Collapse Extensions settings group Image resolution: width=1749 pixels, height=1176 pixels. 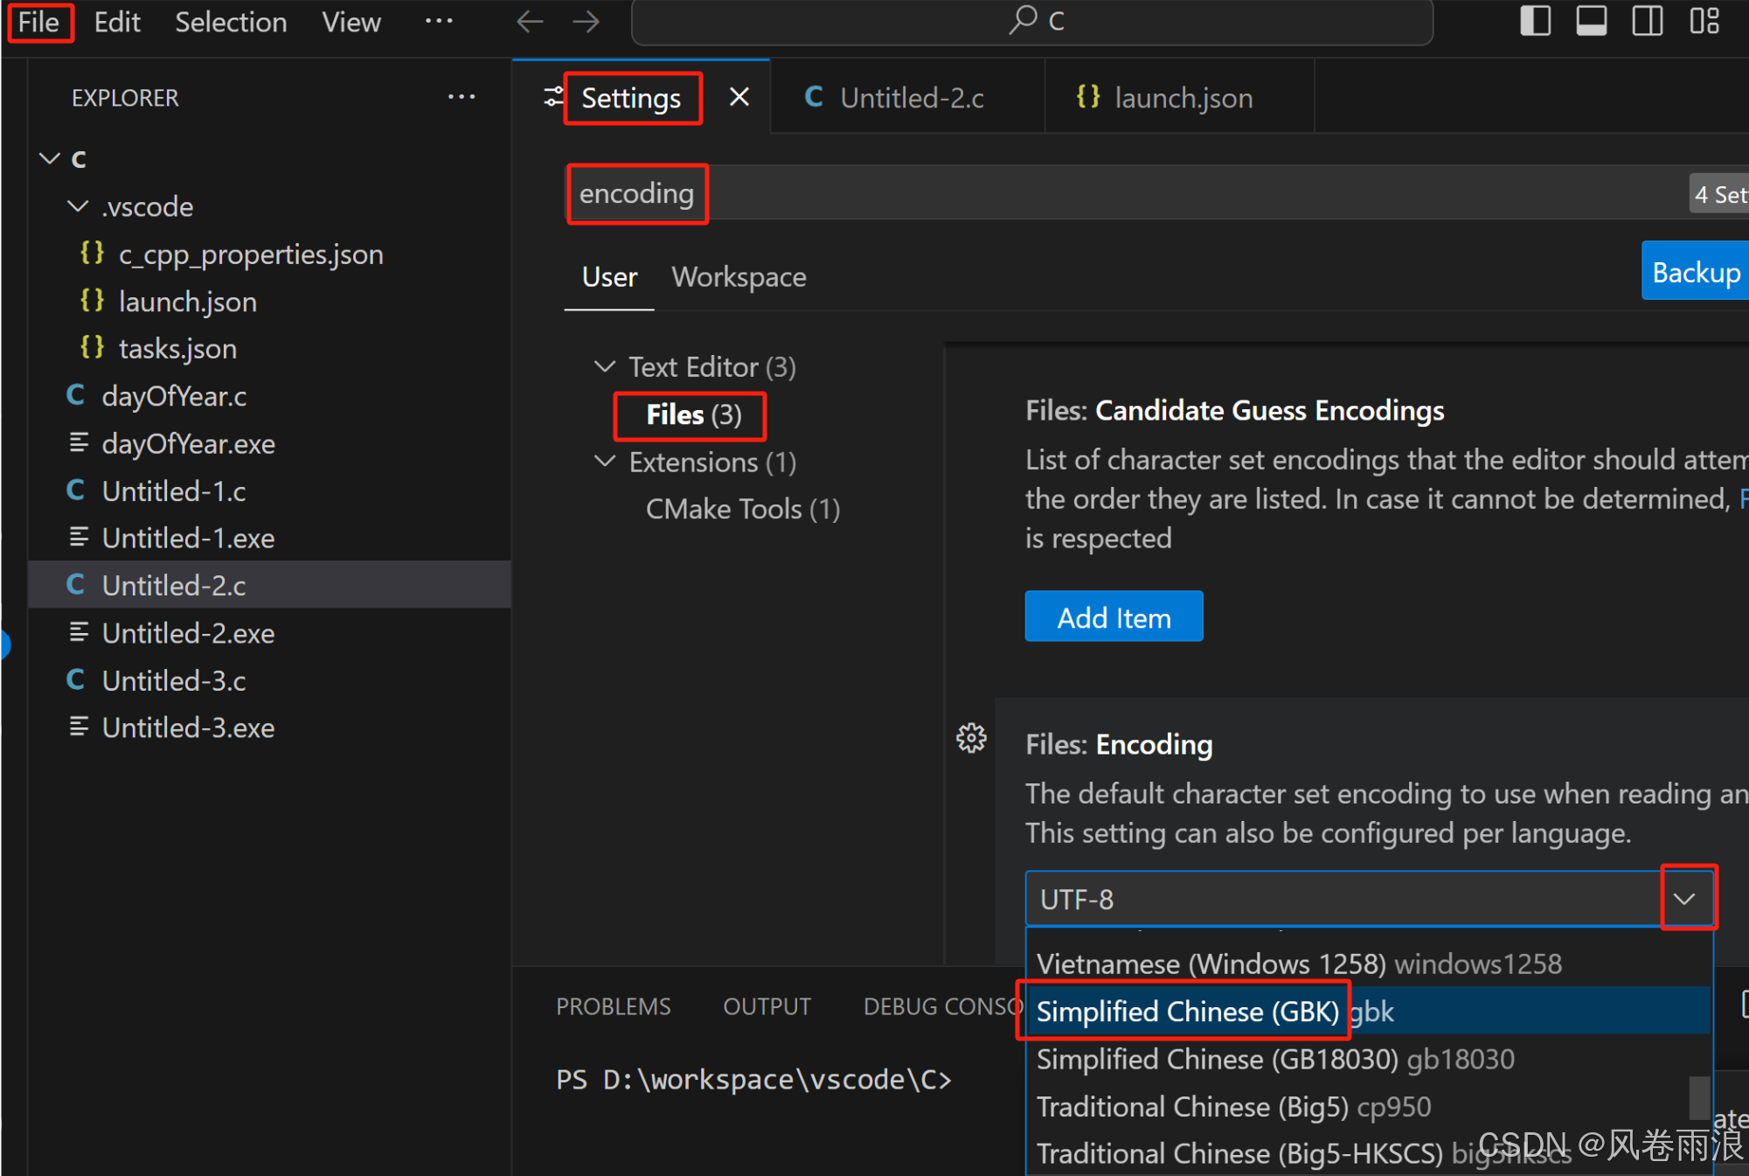(x=605, y=462)
